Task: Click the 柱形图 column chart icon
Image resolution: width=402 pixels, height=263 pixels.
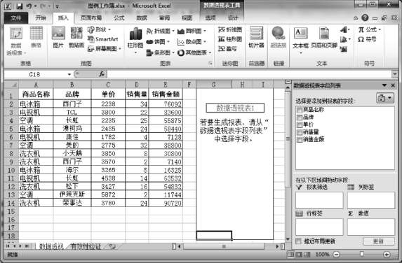Action: pyautogui.click(x=135, y=34)
